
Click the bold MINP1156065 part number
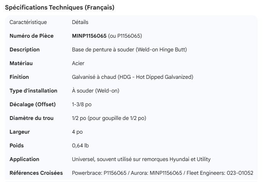pyautogui.click(x=89, y=36)
